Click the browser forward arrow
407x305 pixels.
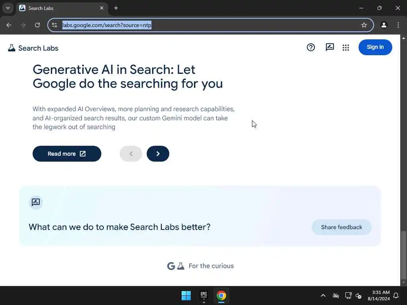[x=23, y=25]
